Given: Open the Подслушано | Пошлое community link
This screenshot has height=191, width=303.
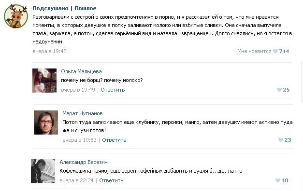Looking at the screenshot, I should point(64,8).
